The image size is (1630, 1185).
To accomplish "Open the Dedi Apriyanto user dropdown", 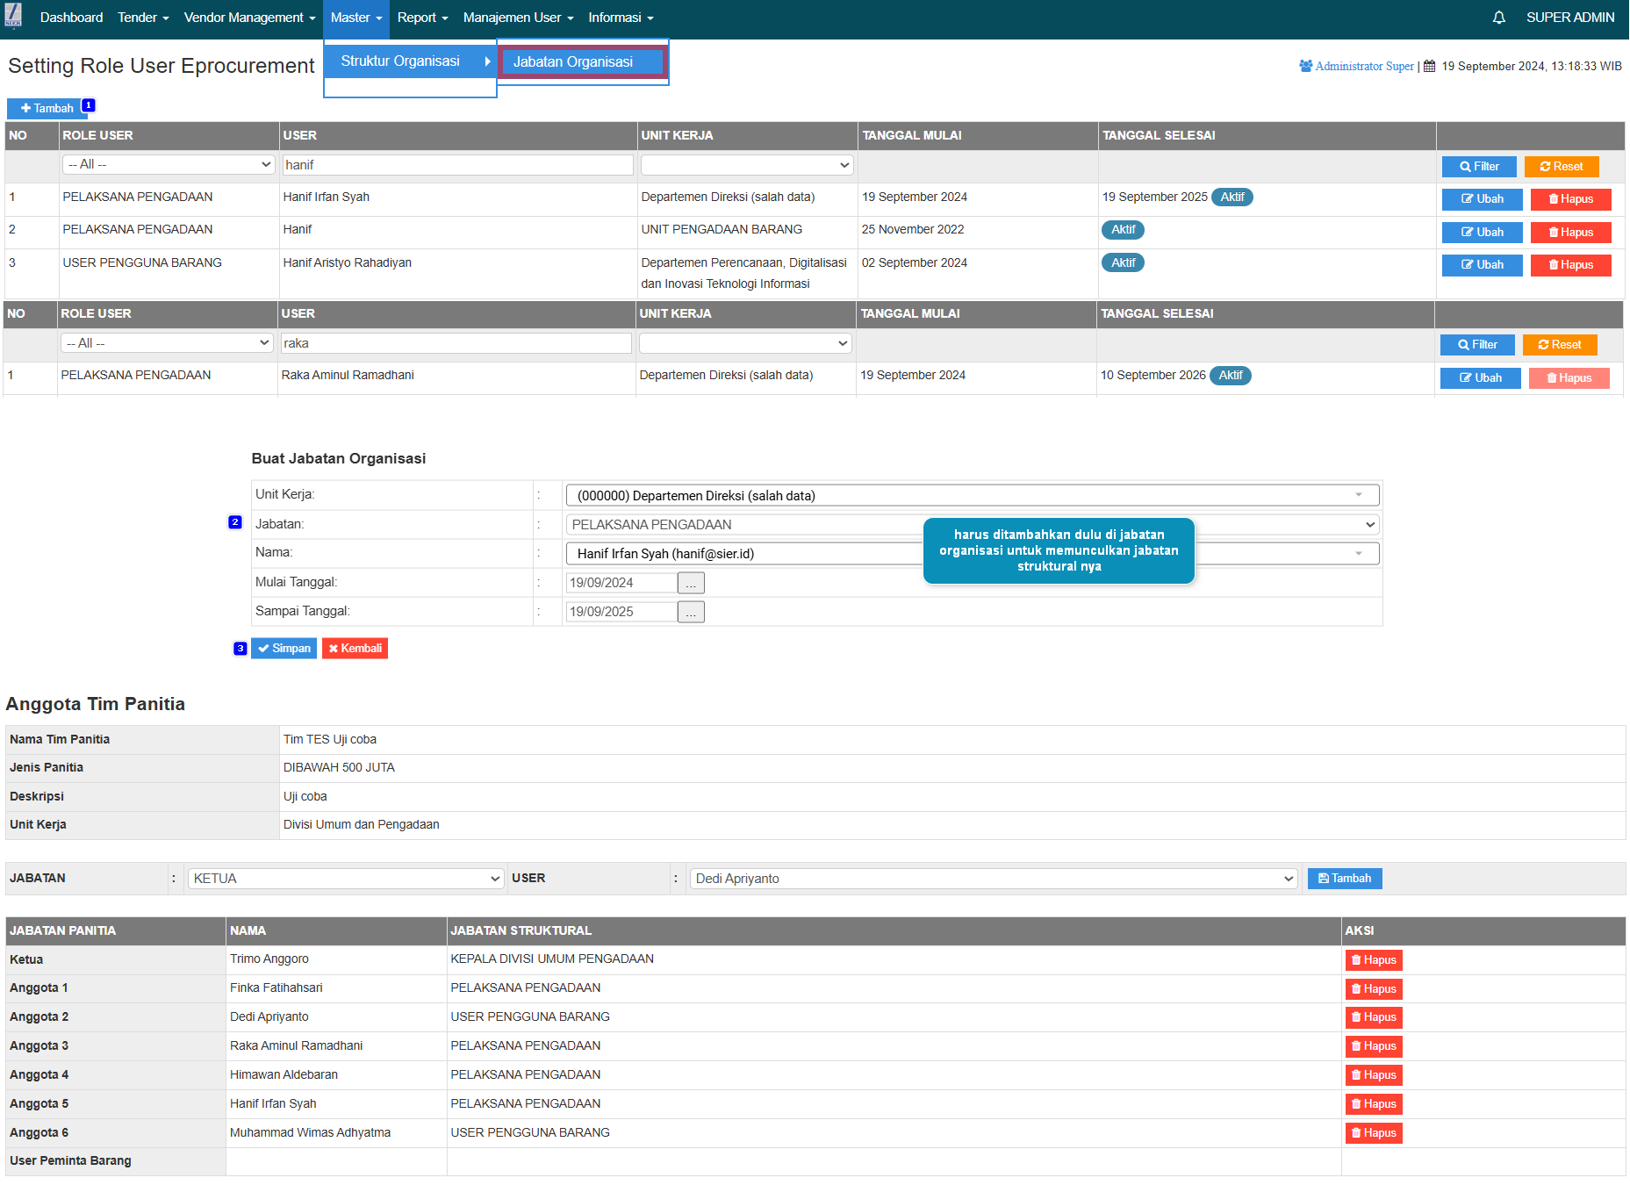I will click(993, 879).
